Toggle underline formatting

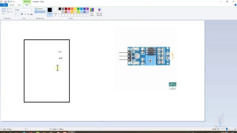click(x=28, y=14)
